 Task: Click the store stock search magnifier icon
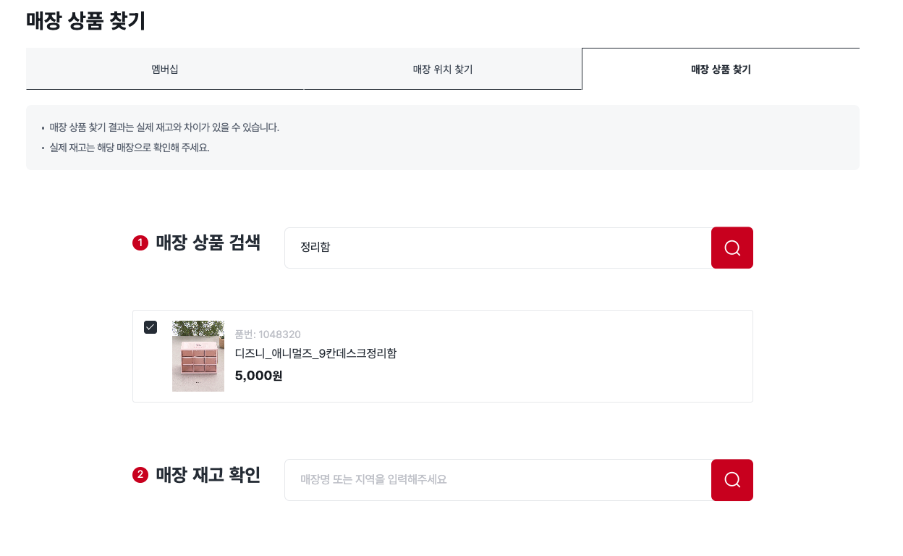pyautogui.click(x=732, y=479)
